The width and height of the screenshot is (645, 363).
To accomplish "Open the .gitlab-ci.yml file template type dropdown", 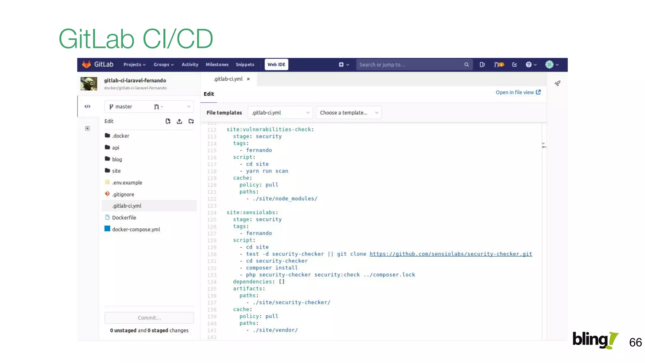I will tap(280, 112).
